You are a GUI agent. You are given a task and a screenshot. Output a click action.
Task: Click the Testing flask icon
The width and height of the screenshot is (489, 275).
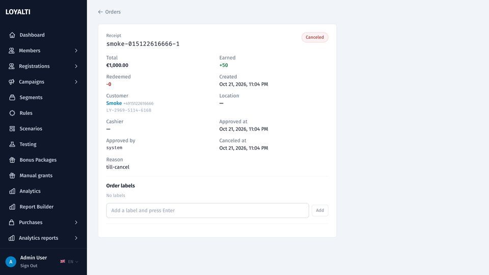tap(12, 144)
